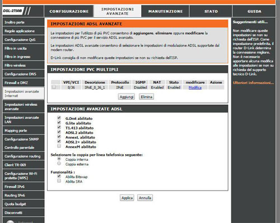This screenshot has height=223, width=280.
Task: Open Ulteriori informazioni link
Action: tap(253, 83)
